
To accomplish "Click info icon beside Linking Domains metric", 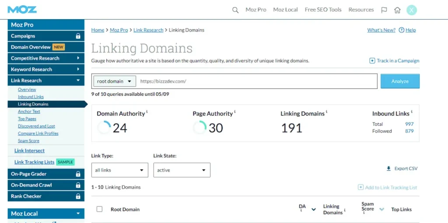I will [326, 111].
